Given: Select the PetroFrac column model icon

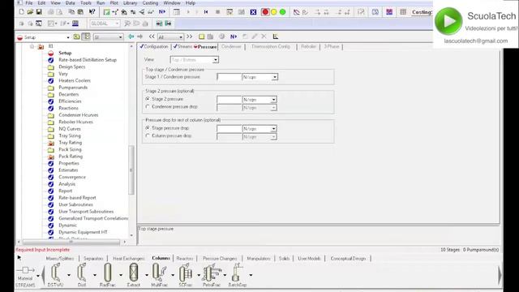Looking at the screenshot, I should tap(212, 273).
